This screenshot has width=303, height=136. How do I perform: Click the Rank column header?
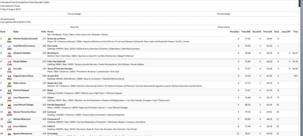coord(3,32)
